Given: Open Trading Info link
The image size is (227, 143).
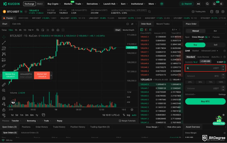Looking at the screenshot, I should pos(199,12).
